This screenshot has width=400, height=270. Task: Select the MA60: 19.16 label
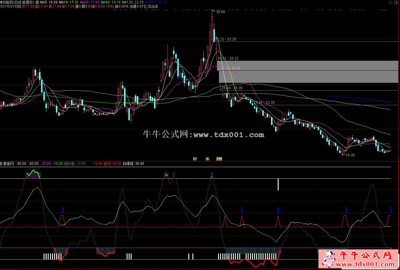111,2
